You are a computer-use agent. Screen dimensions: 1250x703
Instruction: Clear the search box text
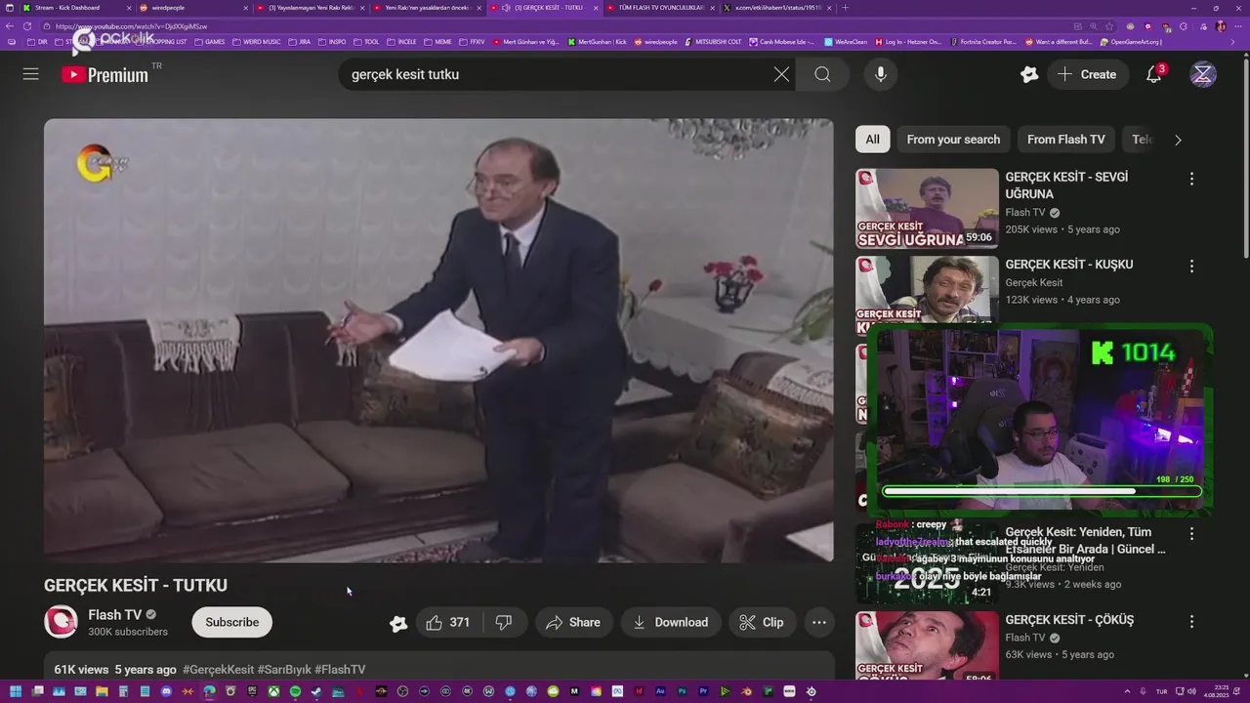[x=781, y=74]
